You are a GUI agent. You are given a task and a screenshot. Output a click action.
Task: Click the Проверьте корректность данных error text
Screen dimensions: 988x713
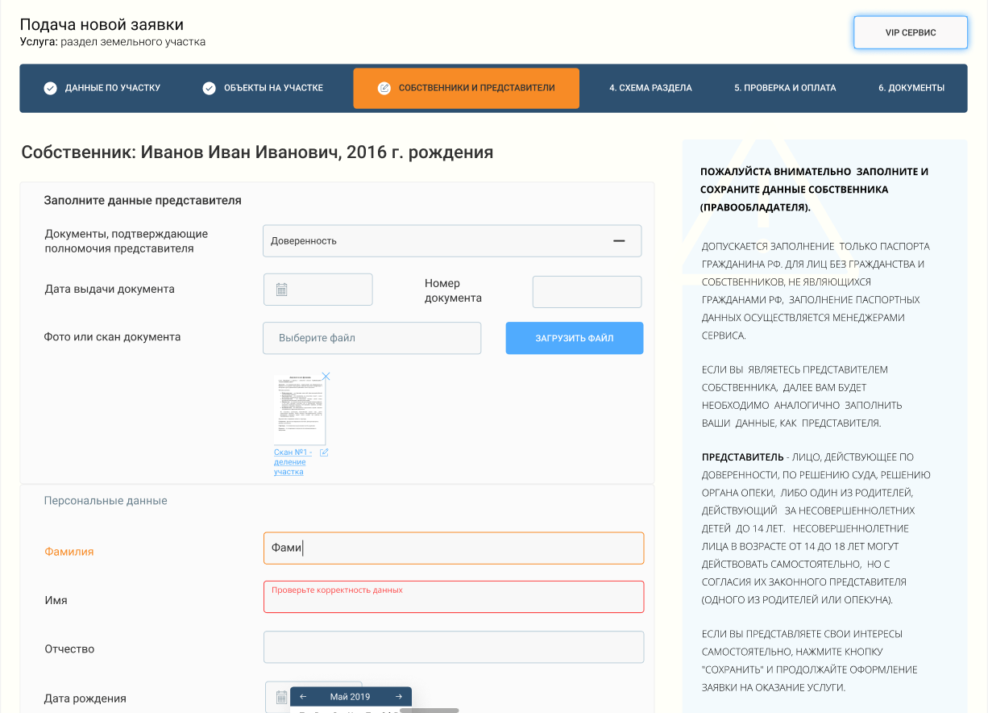tap(337, 590)
